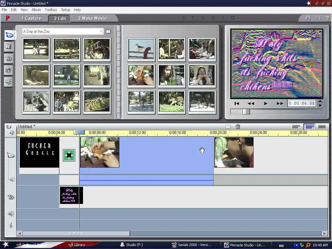Select the elephant scene thumbnail
Image resolution: width=332 pixels, height=249 pixels.
tap(36, 75)
